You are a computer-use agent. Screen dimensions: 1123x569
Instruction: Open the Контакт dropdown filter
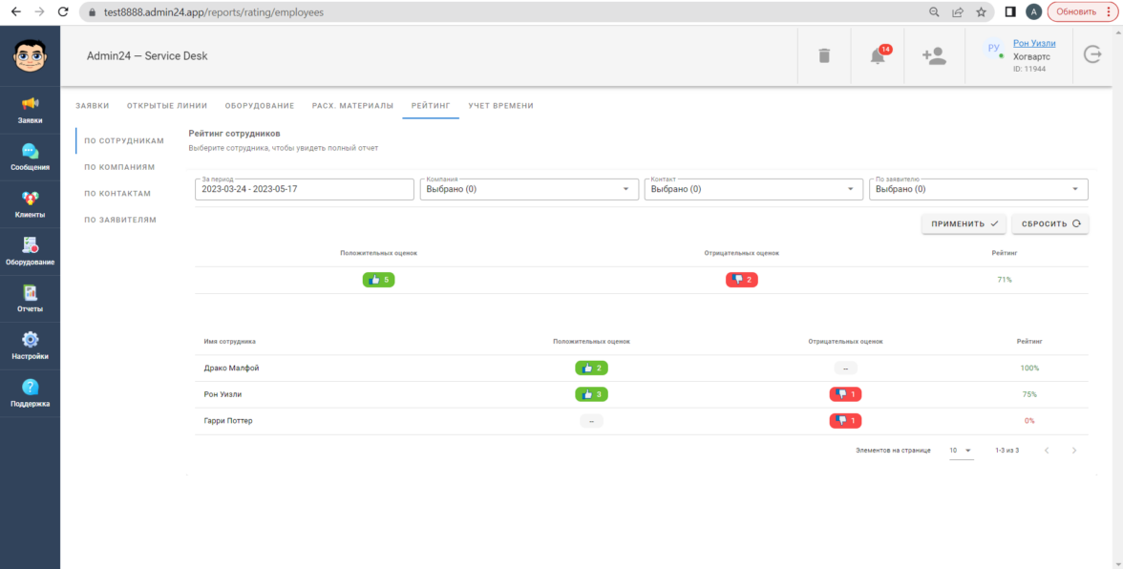point(752,189)
